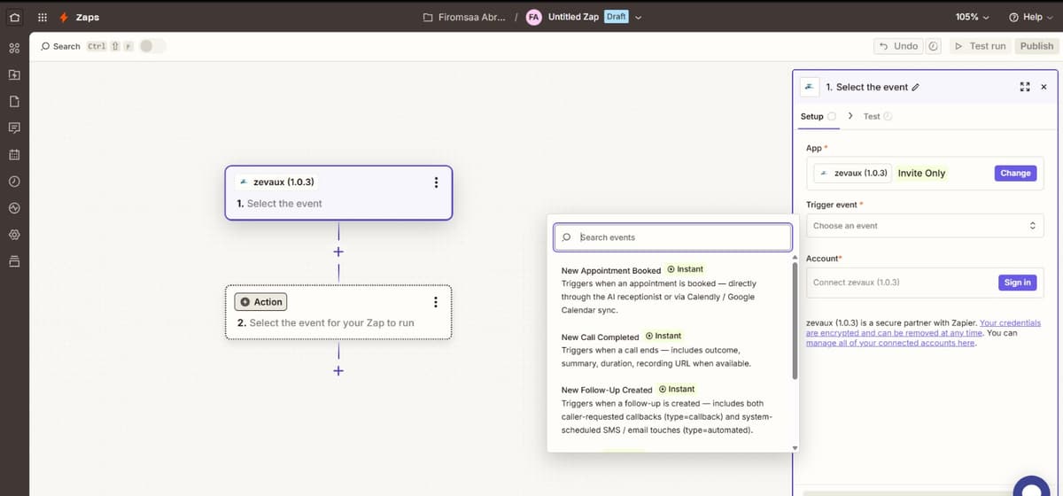
Task: Click the Publish button
Action: click(1036, 46)
